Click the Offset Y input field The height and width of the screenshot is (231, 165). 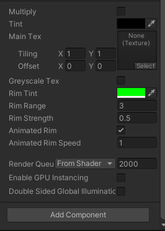click(x=106, y=66)
